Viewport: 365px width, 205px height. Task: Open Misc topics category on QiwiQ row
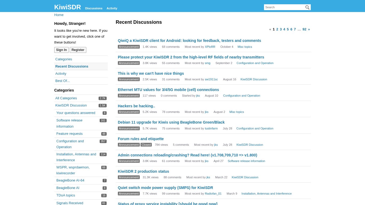[245, 47]
